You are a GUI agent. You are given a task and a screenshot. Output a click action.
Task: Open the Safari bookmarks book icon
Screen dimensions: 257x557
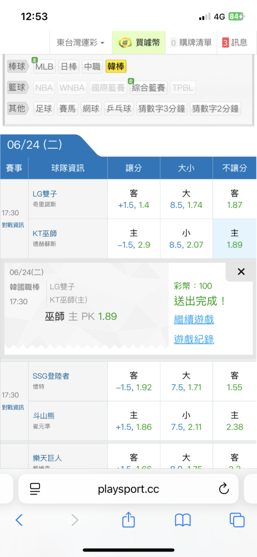click(183, 520)
